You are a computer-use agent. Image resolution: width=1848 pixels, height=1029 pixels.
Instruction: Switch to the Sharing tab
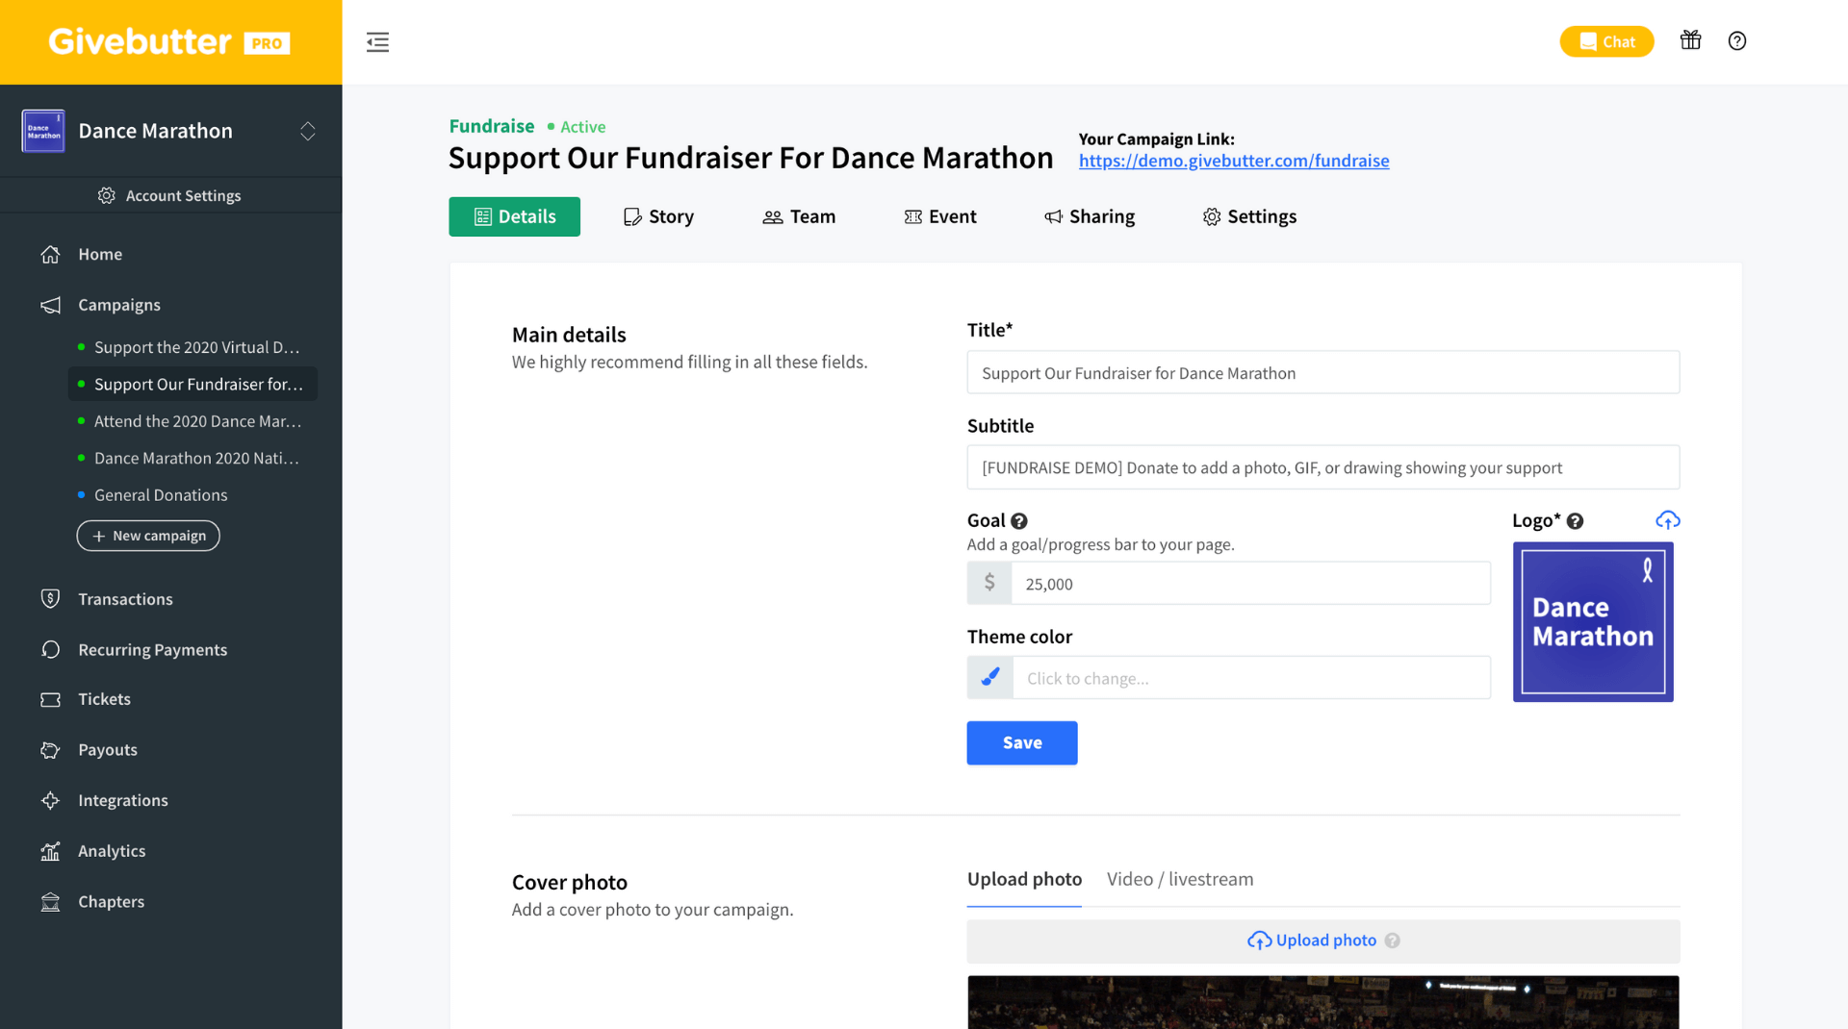pos(1090,216)
